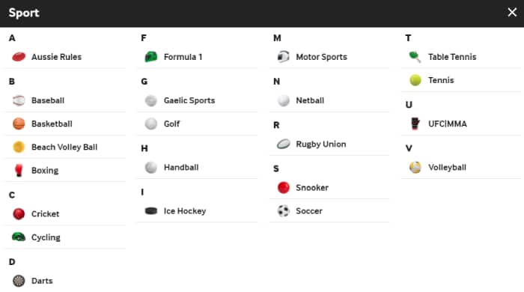Select the Ice Hockey puck icon
The width and height of the screenshot is (524, 292).
click(x=151, y=211)
